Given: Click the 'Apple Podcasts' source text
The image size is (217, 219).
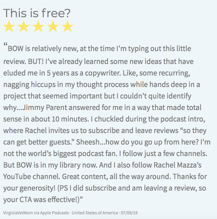Looking at the screenshot, I should click(55, 213).
